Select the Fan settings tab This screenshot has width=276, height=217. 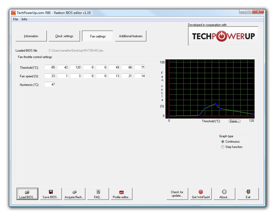pyautogui.click(x=98, y=36)
